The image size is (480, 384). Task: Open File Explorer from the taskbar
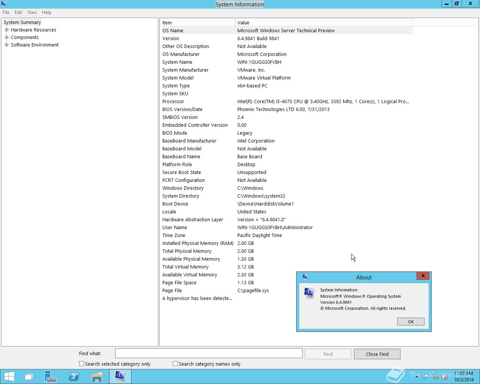pos(97,376)
